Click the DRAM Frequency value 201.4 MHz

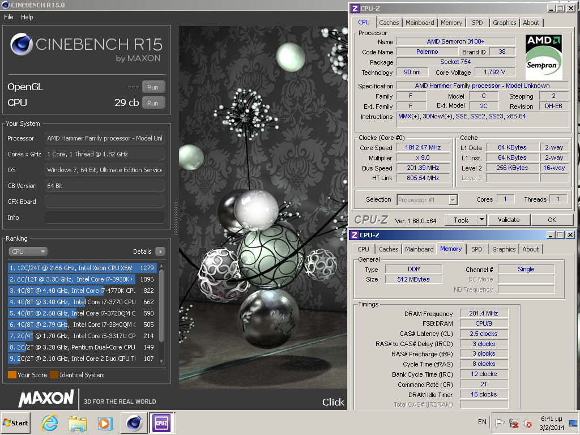pyautogui.click(x=484, y=313)
